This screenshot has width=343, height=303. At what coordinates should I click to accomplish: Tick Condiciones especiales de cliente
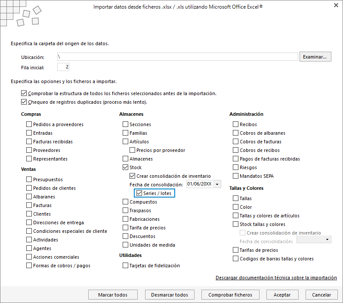(29, 231)
